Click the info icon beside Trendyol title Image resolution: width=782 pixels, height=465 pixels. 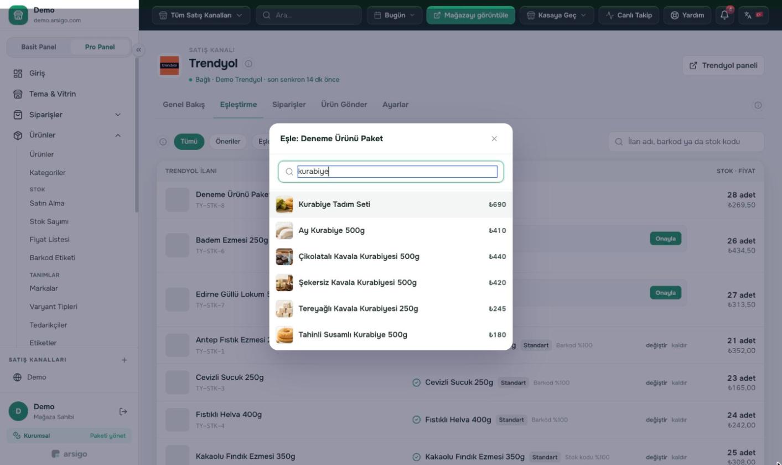pyautogui.click(x=248, y=64)
